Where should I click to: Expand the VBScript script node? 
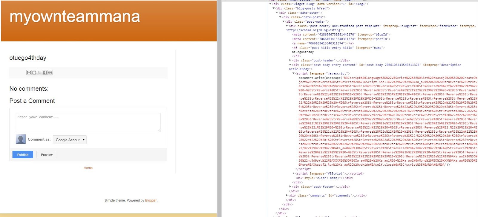(293, 173)
